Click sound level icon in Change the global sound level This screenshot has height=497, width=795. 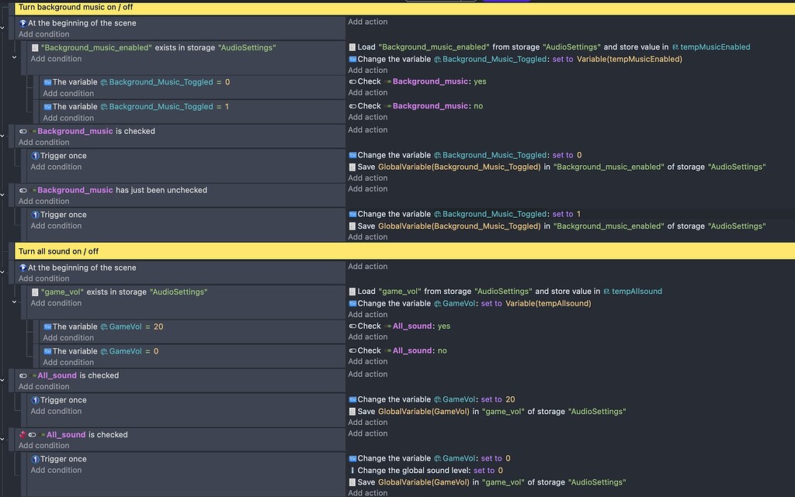coord(352,471)
